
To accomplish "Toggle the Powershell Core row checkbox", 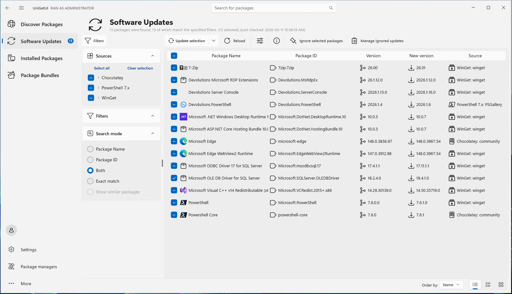I will (x=174, y=215).
